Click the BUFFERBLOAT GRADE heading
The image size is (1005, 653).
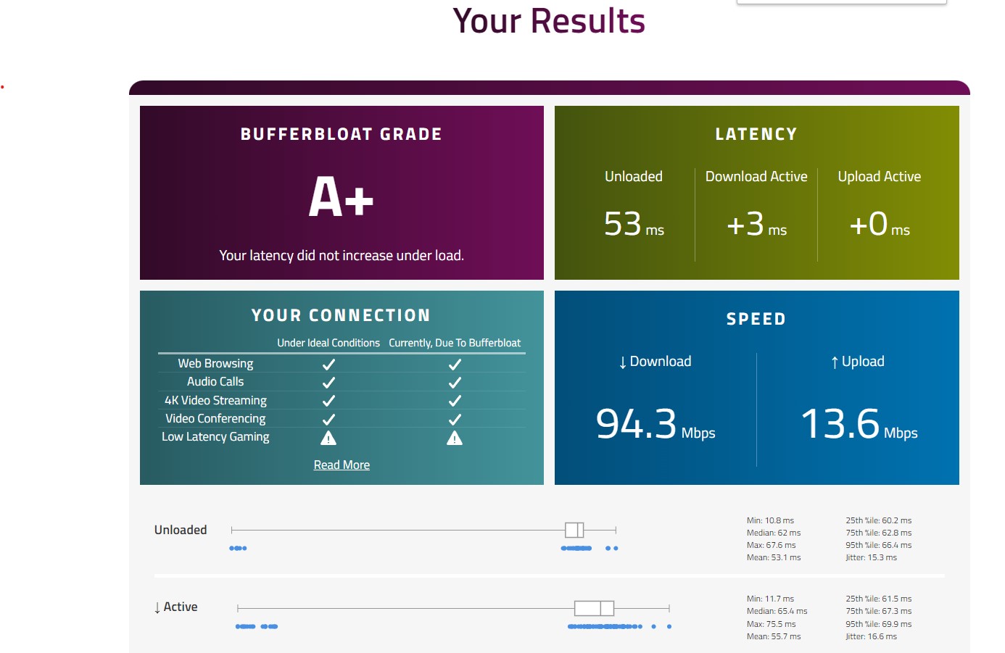pos(342,134)
